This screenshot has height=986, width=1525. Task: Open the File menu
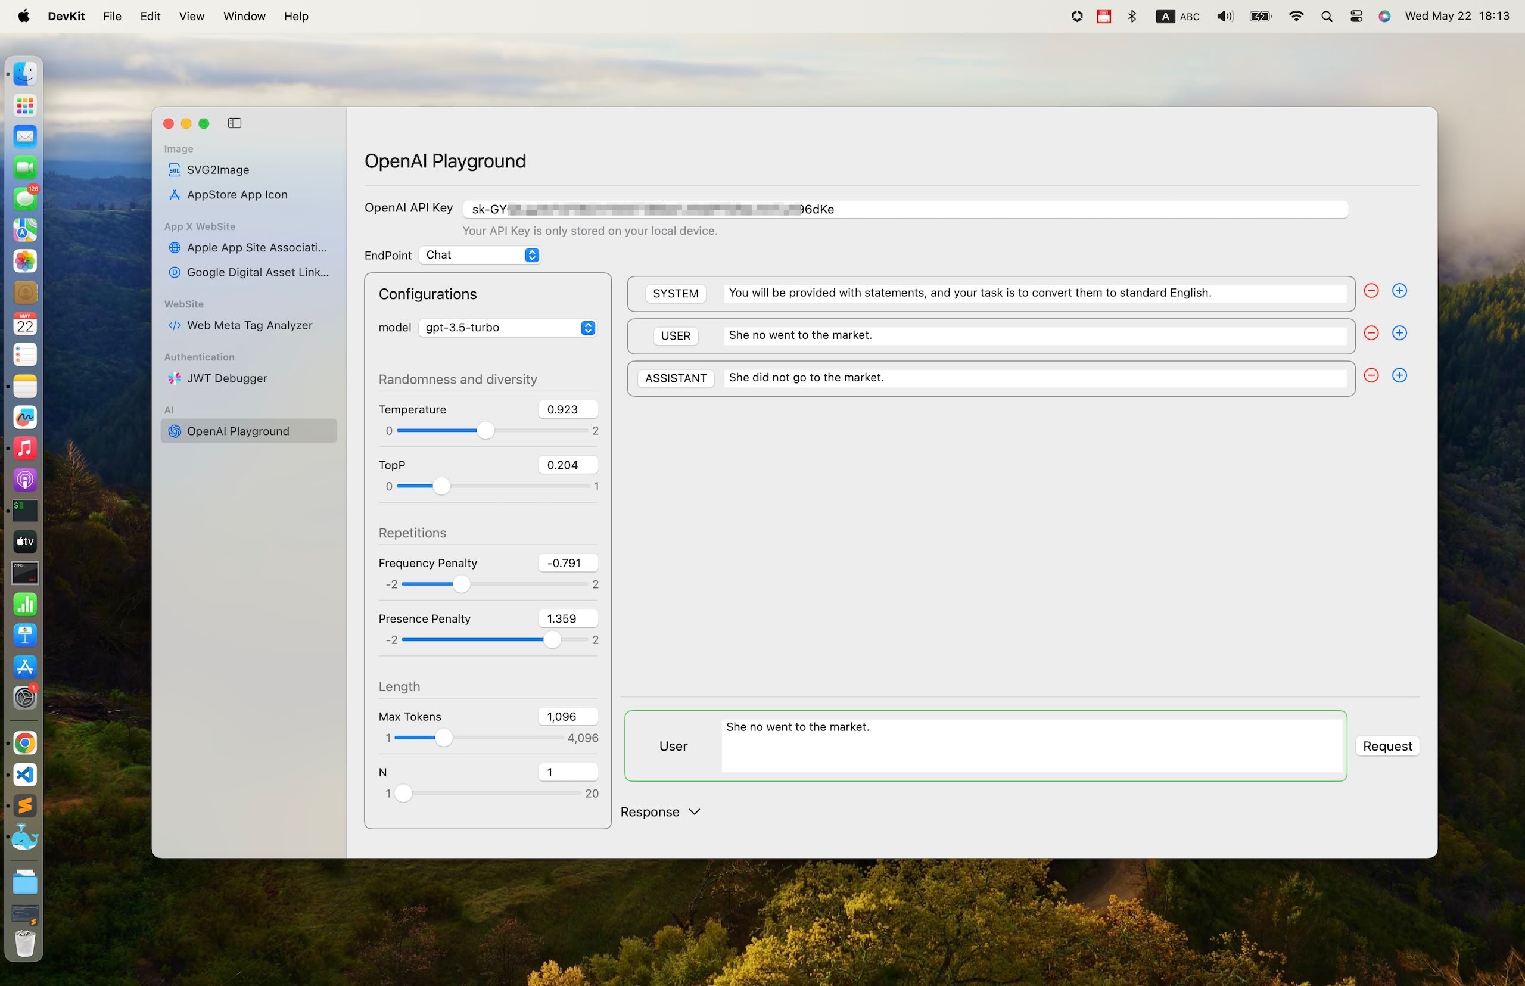pos(112,17)
